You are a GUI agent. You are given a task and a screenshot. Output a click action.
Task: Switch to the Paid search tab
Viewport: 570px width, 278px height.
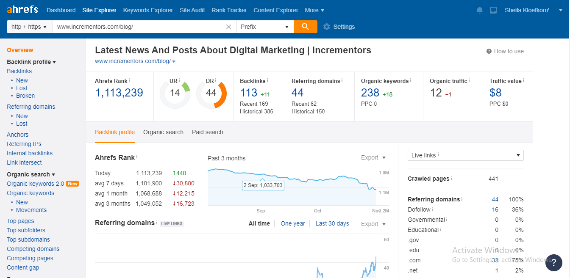click(207, 132)
